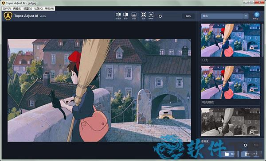Open the 文件(F) menu

tap(7, 8)
